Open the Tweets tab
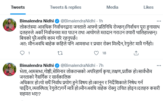This screenshot has width=163, height=101. [x=18, y=7]
